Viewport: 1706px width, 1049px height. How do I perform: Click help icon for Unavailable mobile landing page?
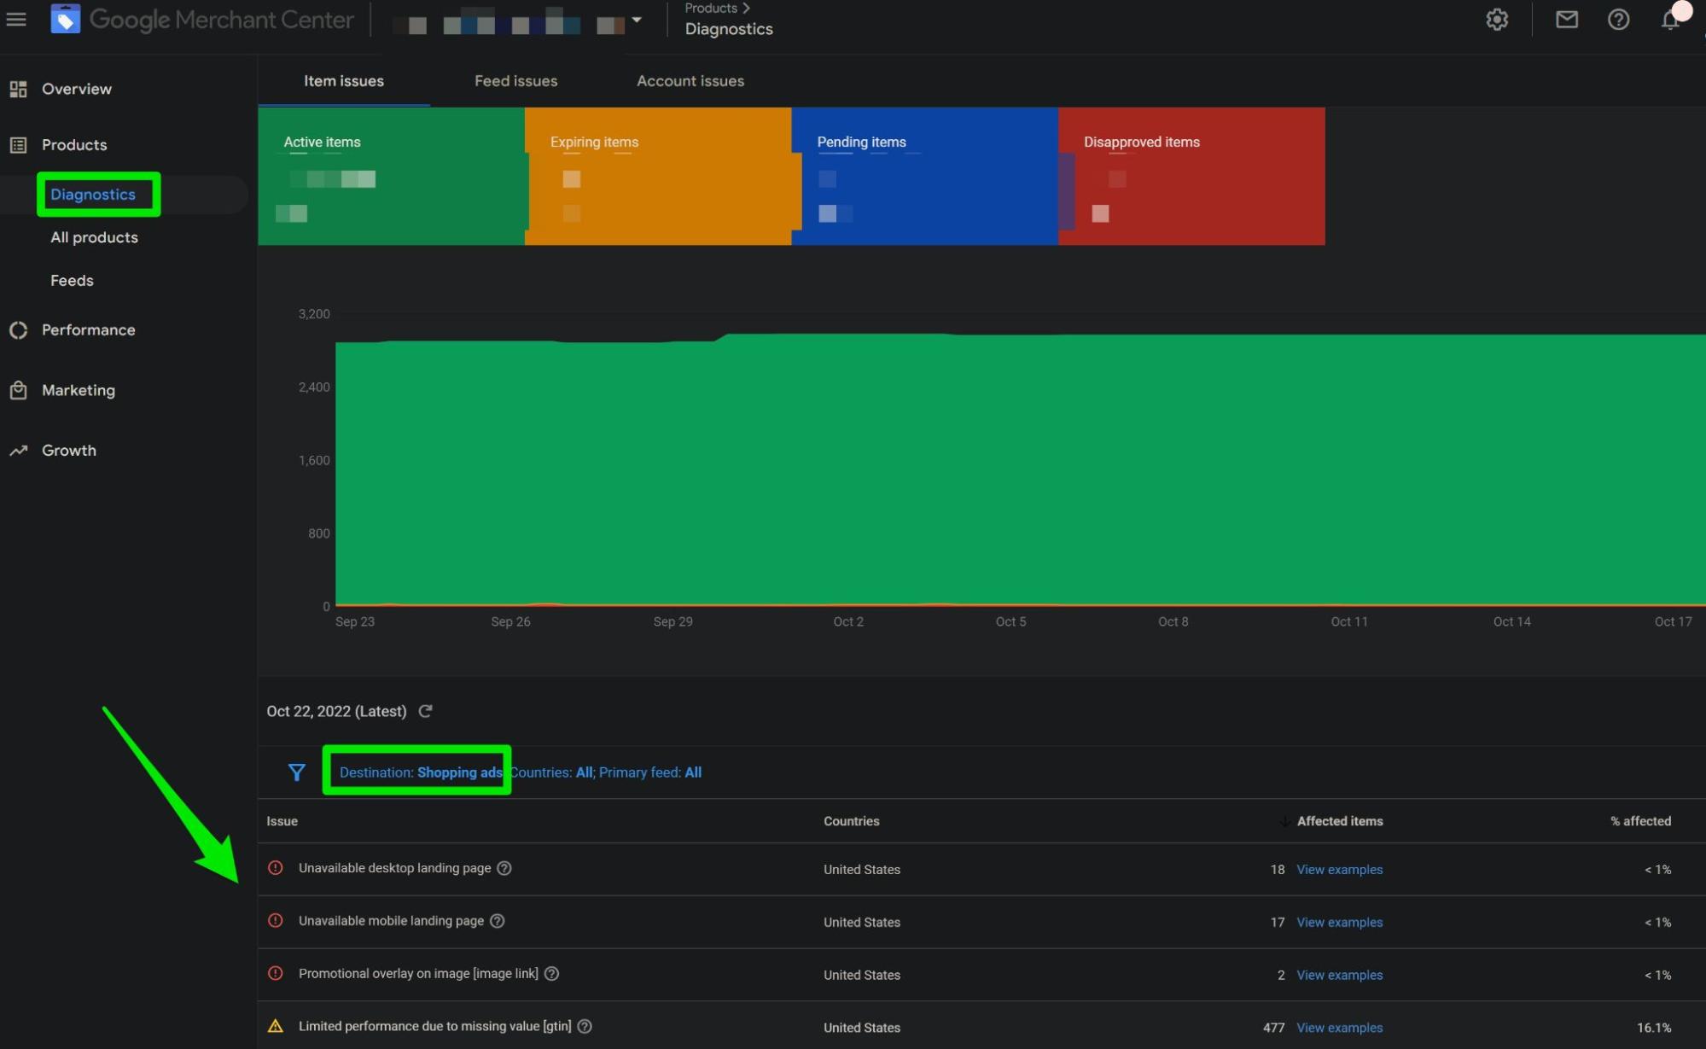498,921
